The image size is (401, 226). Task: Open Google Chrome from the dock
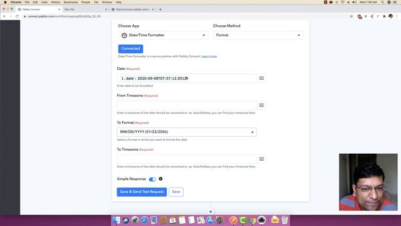tap(252, 220)
